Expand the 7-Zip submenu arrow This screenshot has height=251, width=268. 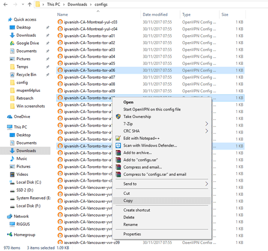(207, 124)
